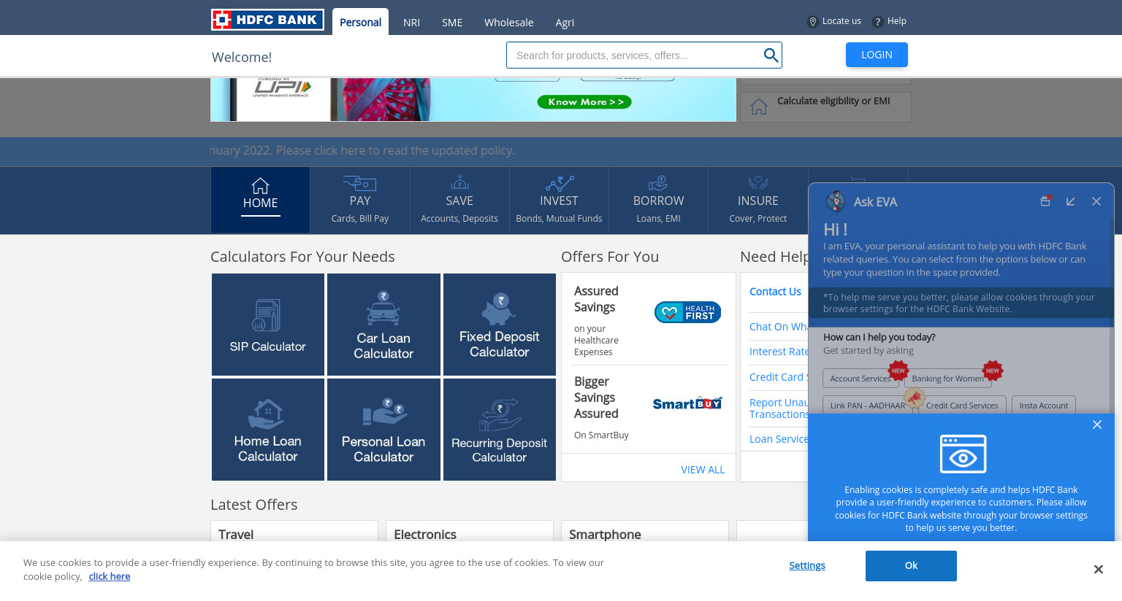Open the PAY Cards, Bill Pay menu
This screenshot has width=1122, height=601.
[x=360, y=200]
